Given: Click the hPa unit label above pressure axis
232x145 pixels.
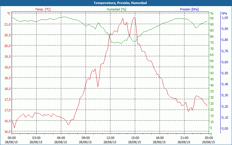Looking at the screenshot, I should [x=224, y=13].
